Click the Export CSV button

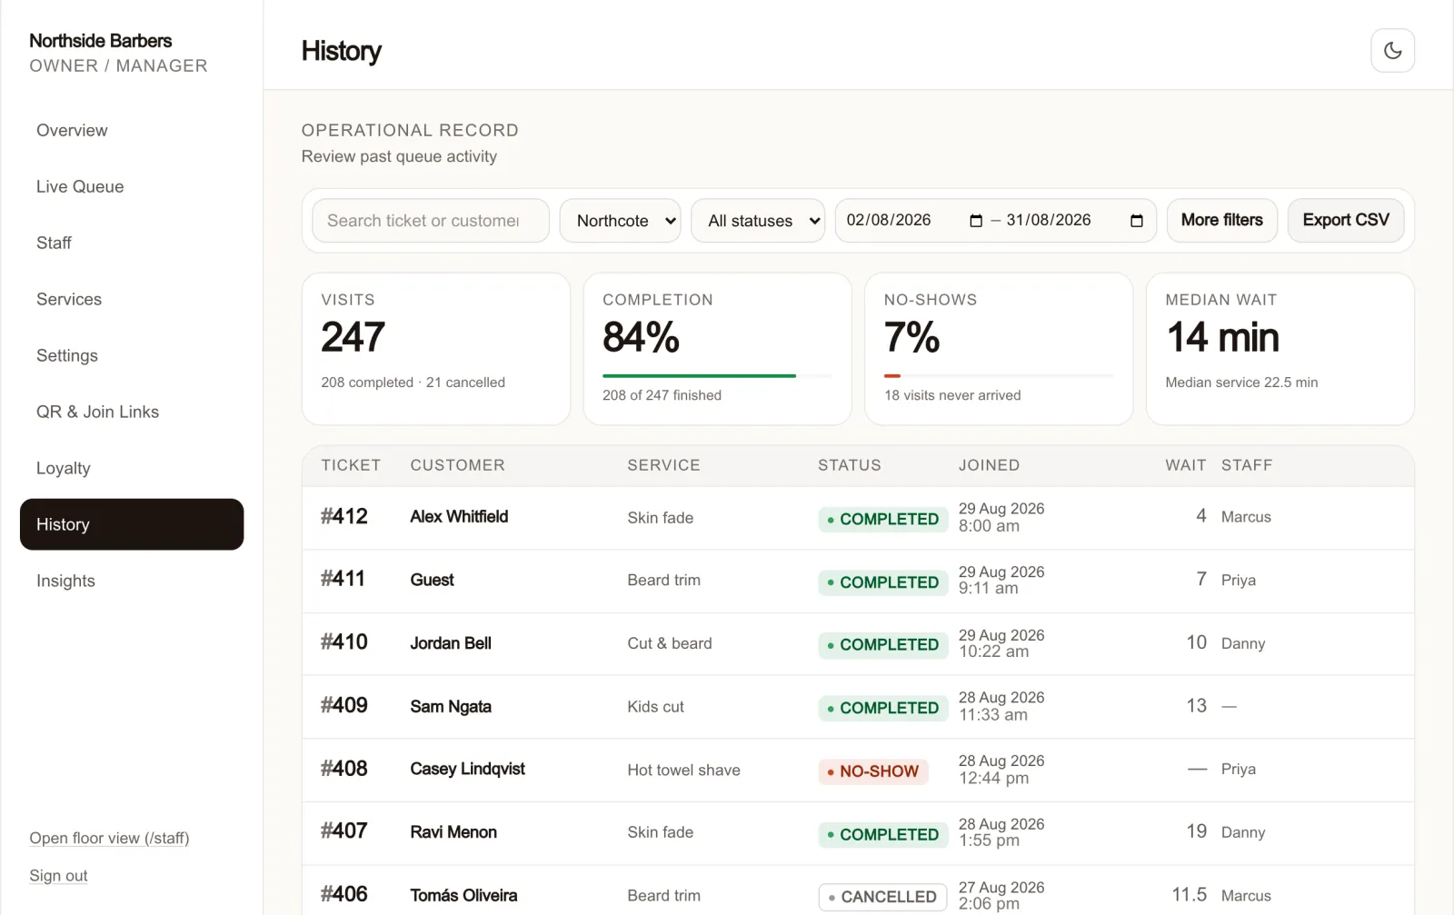[1346, 220]
